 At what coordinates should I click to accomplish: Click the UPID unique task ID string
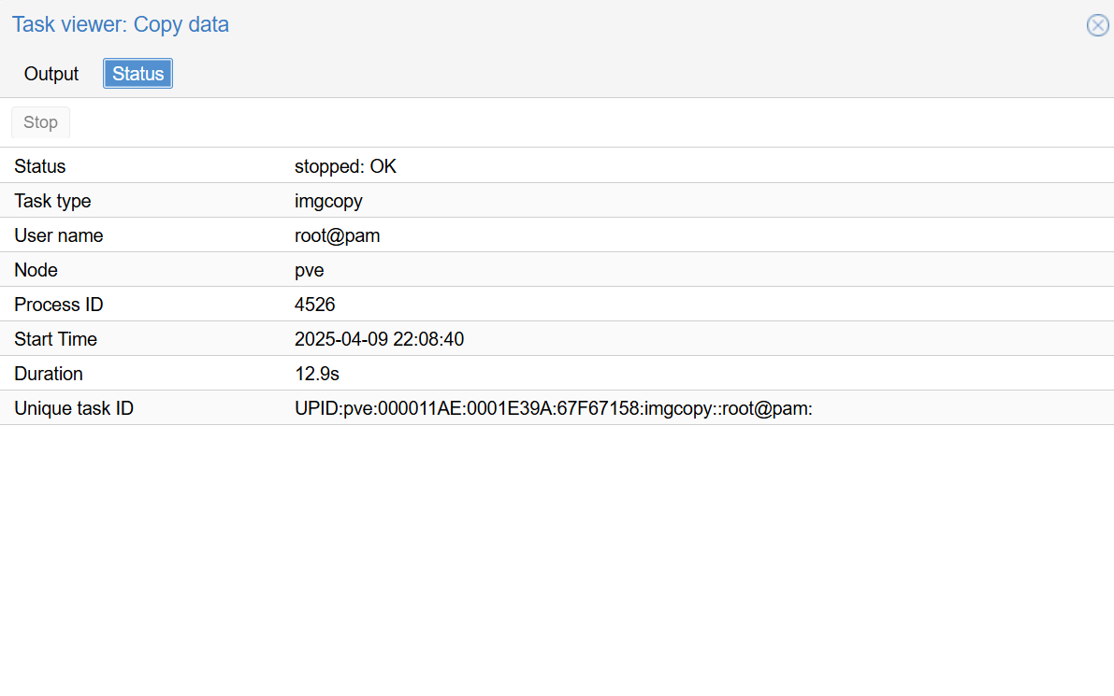(553, 409)
